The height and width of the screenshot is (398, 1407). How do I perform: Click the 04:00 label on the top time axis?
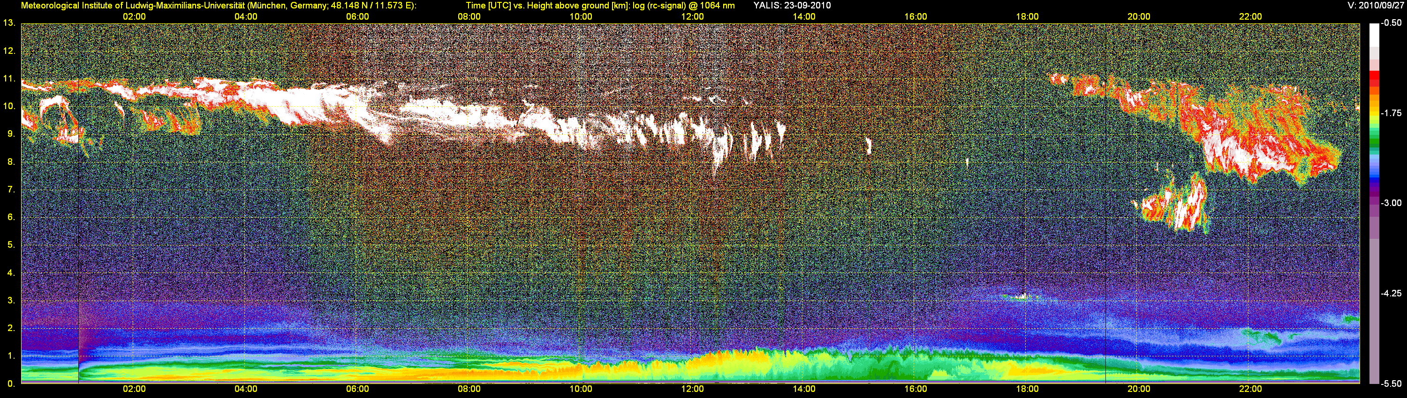246,16
